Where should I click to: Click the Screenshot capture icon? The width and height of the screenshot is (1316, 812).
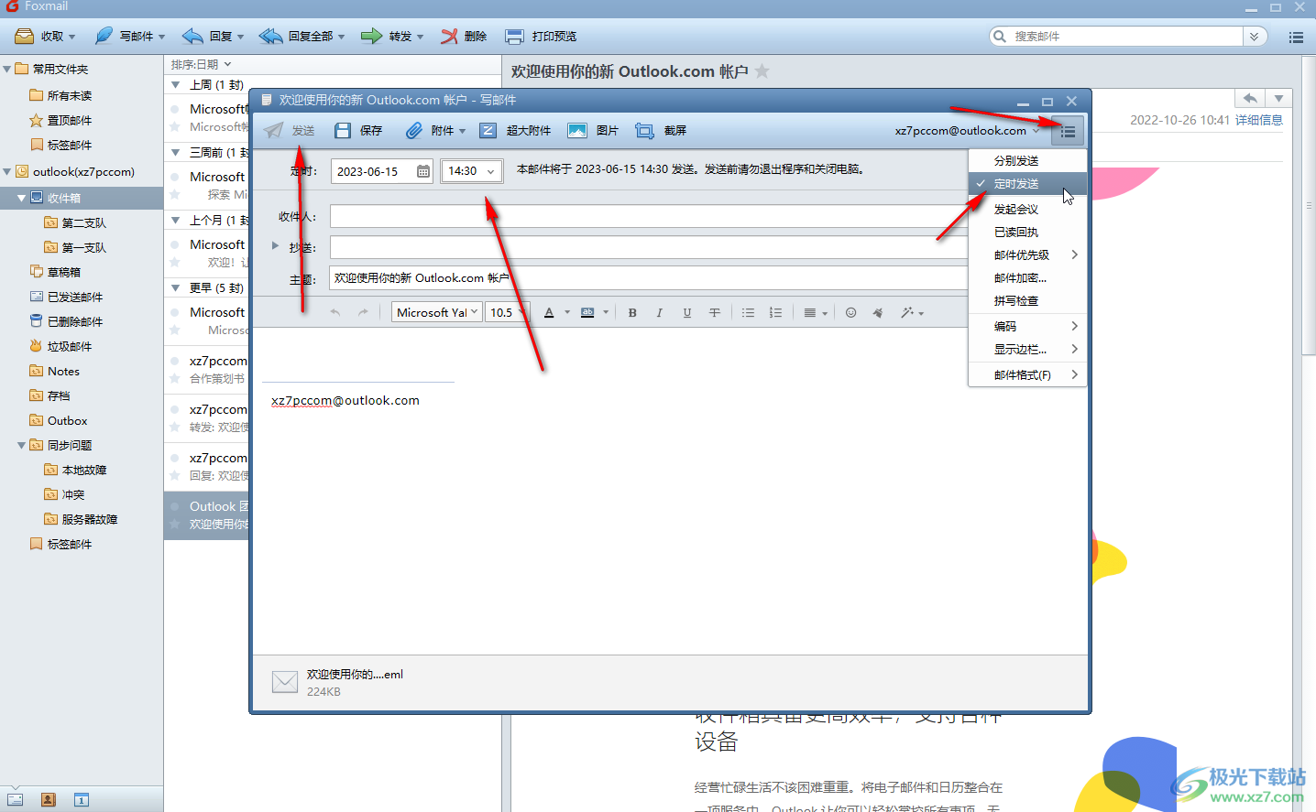click(645, 131)
